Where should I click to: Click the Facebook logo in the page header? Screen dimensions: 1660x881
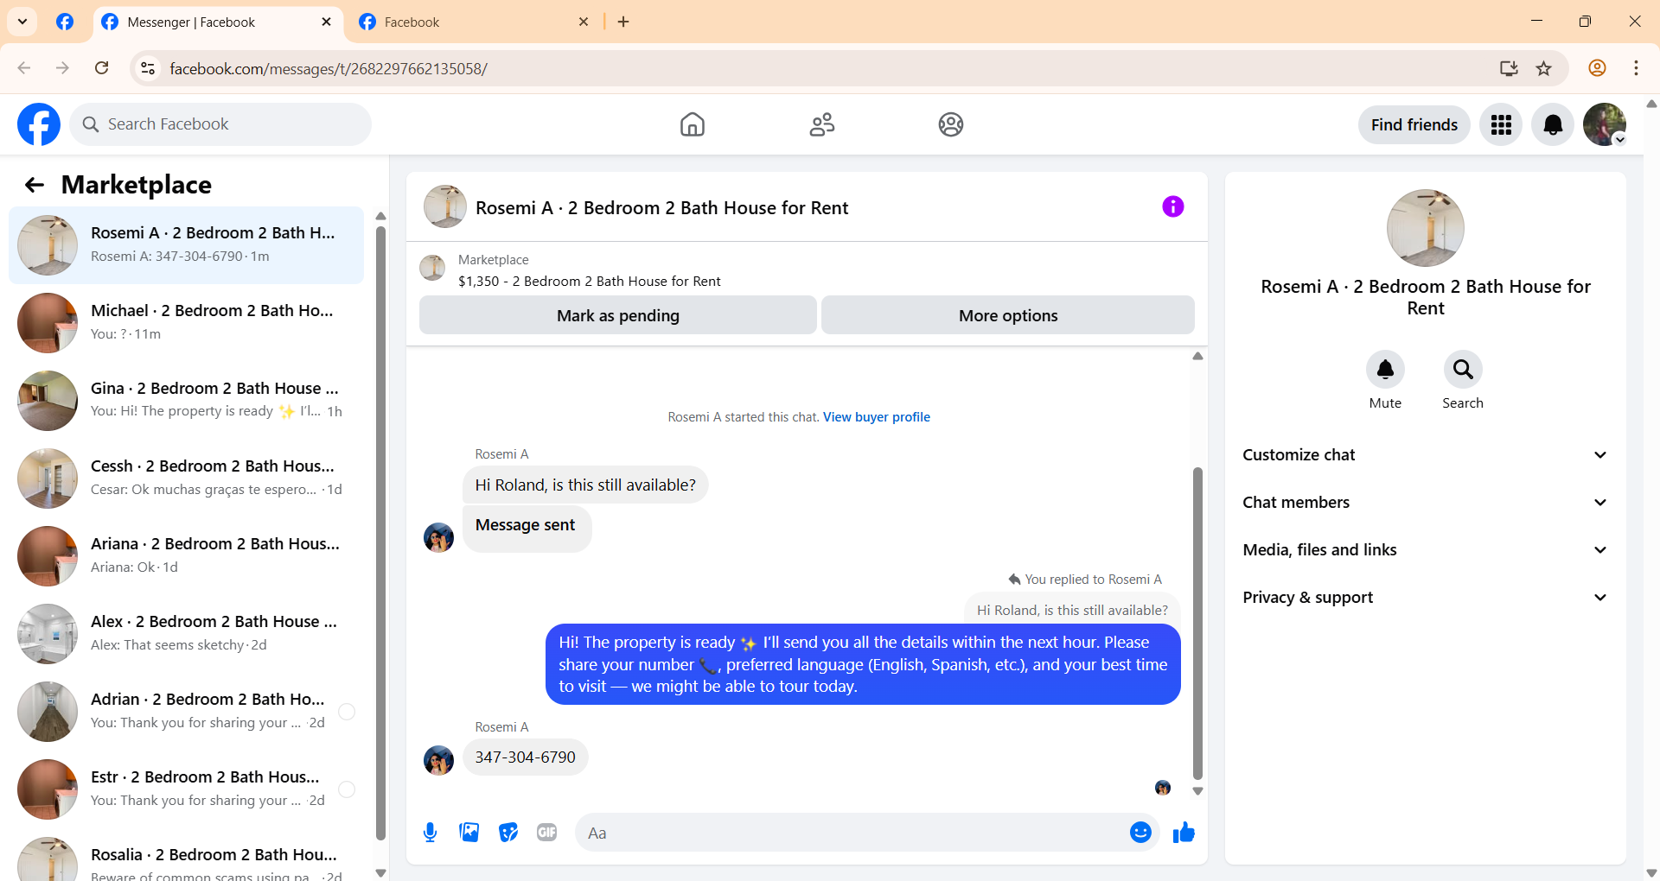tap(39, 124)
